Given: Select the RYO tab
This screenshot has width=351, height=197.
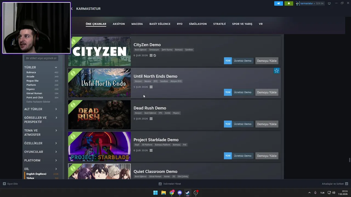Looking at the screenshot, I should click(180, 24).
